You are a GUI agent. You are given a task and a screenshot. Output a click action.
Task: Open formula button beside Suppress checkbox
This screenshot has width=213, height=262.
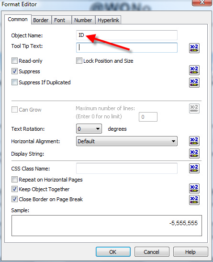(x=194, y=70)
